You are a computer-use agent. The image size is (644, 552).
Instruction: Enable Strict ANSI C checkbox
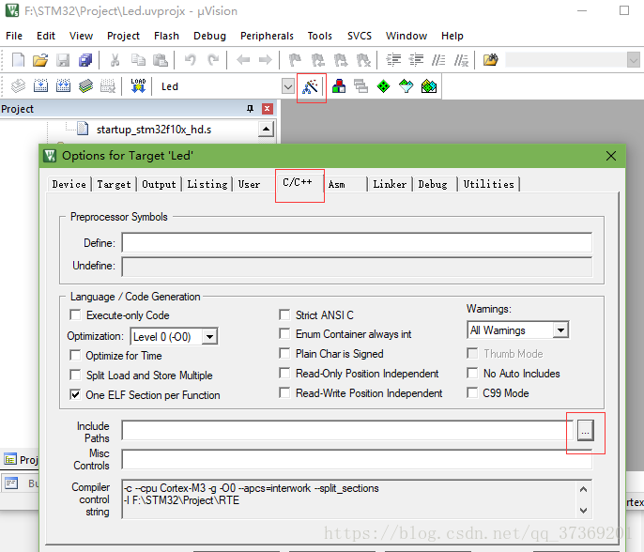point(284,315)
